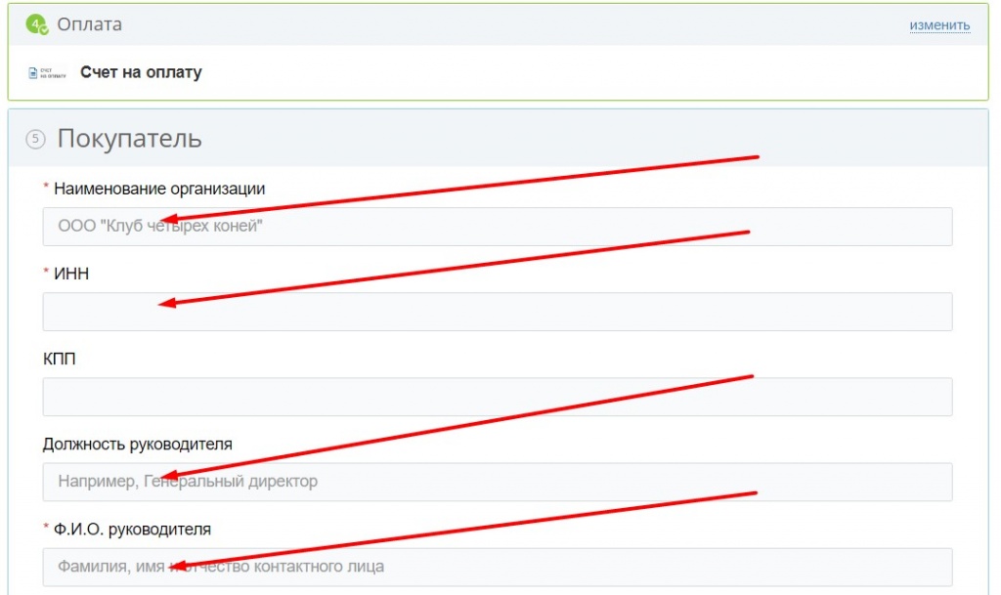Click the КПП field label
The width and height of the screenshot is (1001, 595).
[60, 359]
